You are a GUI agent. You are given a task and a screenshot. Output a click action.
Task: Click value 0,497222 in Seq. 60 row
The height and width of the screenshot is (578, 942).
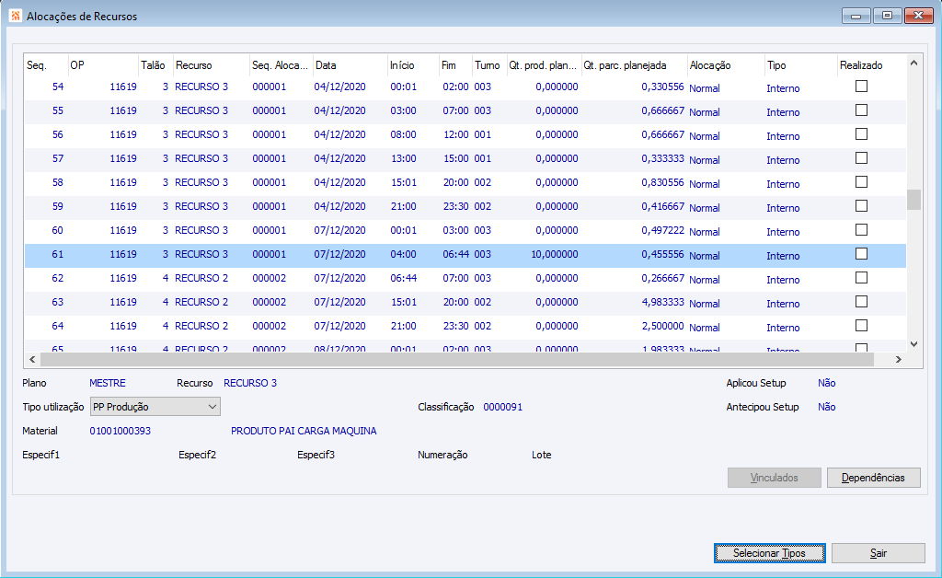pos(662,230)
